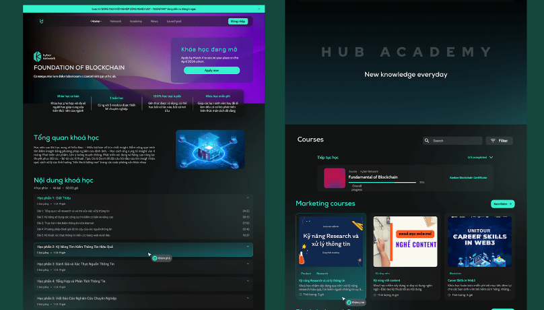
Task: Click the Marketing courses heading
Action: coord(325,204)
